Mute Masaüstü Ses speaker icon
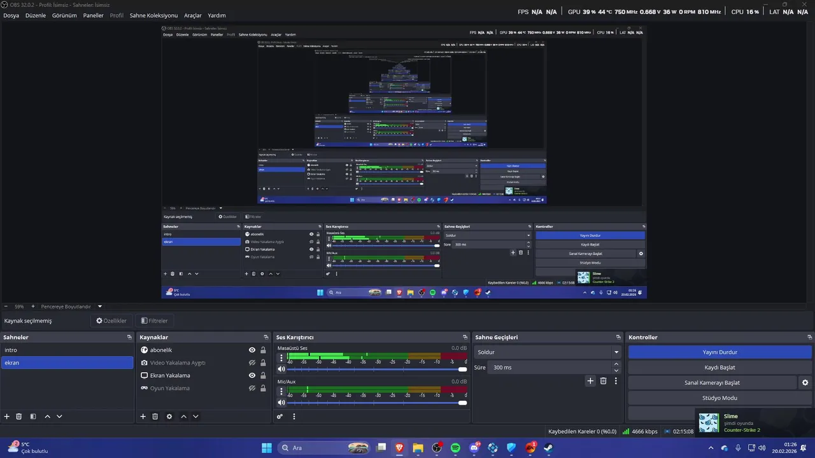The height and width of the screenshot is (458, 815). (281, 369)
